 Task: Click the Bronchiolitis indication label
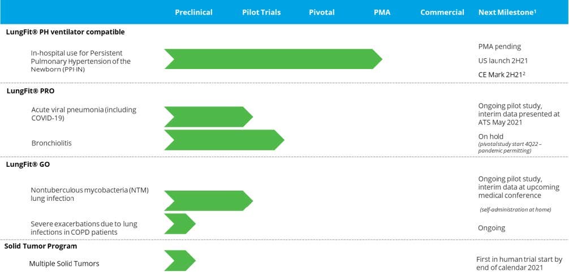(x=51, y=143)
